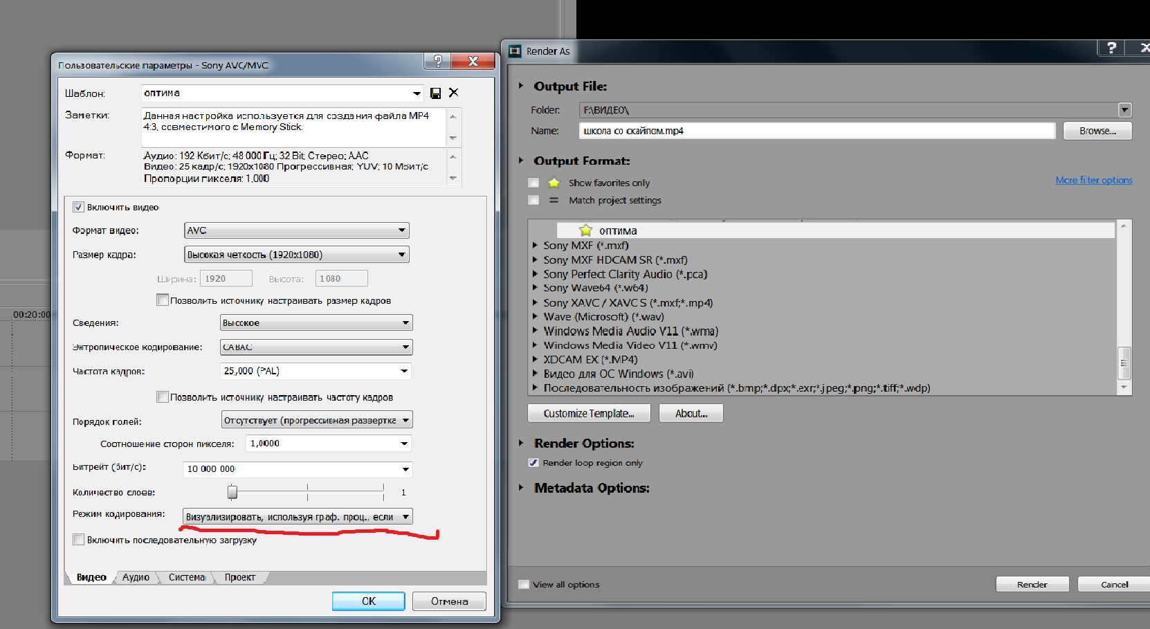This screenshot has height=629, width=1150.
Task: Select the оптима template row
Action: click(x=836, y=230)
